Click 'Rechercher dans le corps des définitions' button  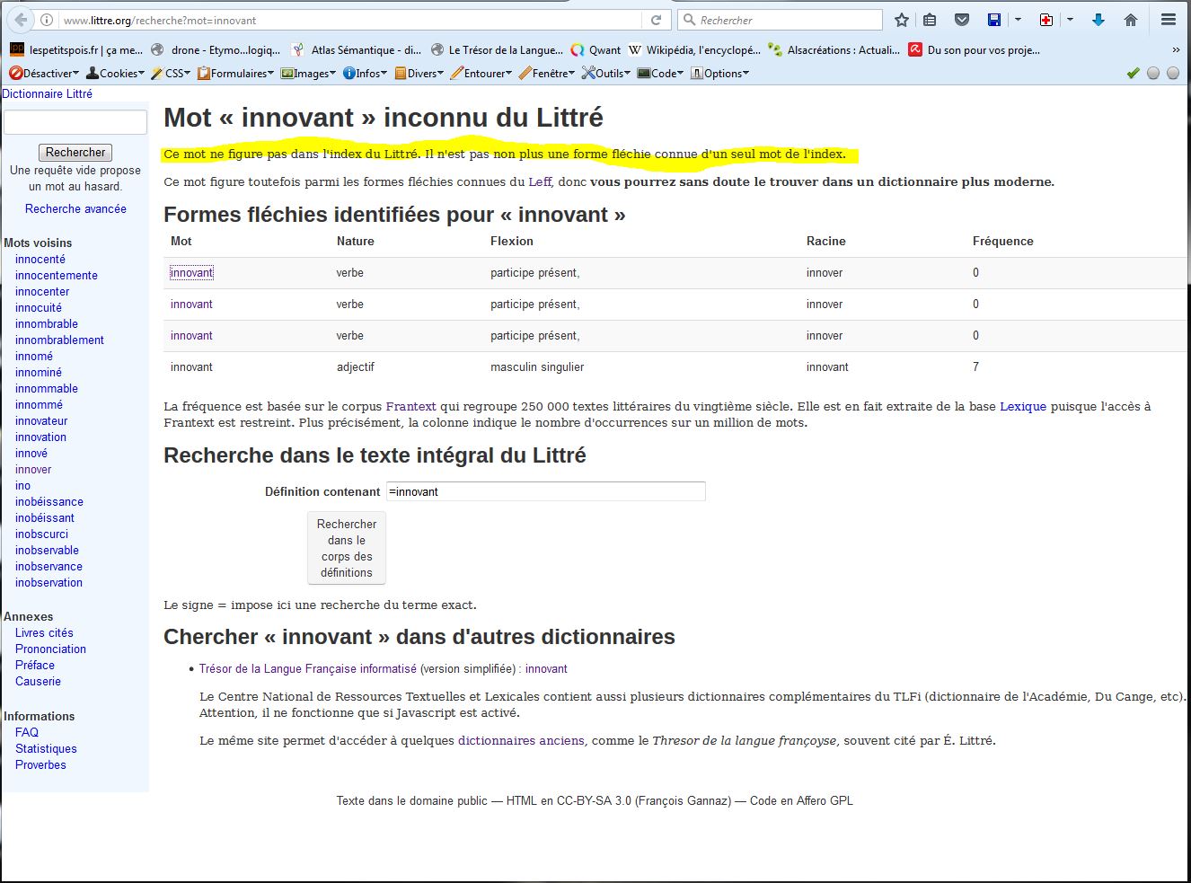coord(347,548)
